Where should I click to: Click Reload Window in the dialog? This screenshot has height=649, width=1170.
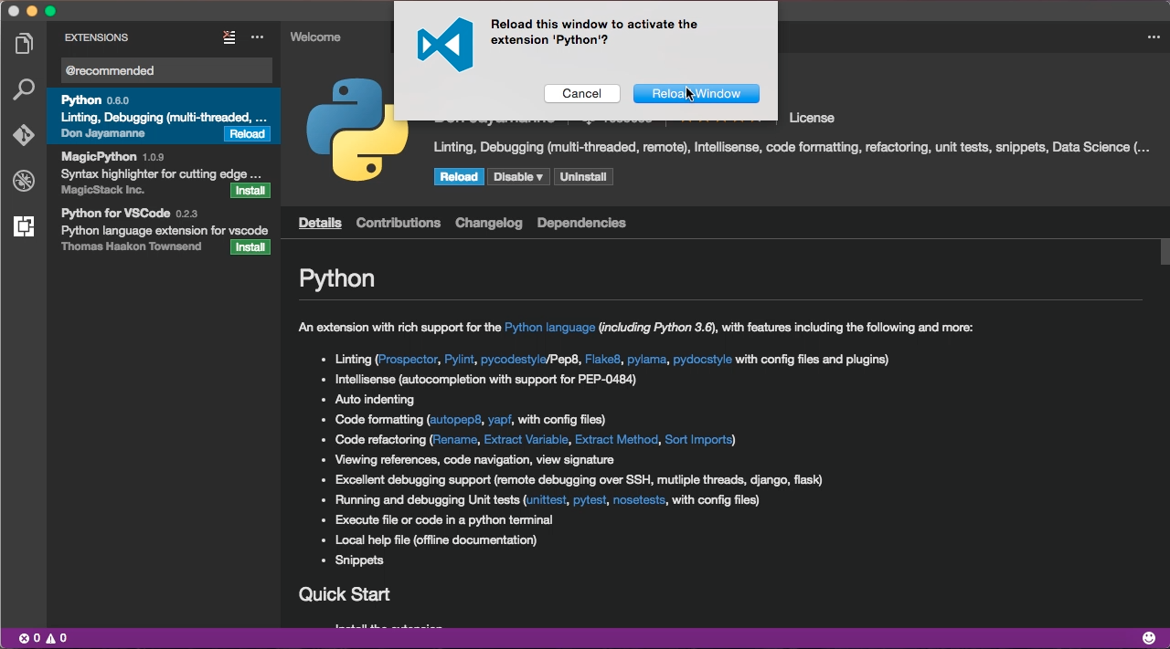click(697, 94)
